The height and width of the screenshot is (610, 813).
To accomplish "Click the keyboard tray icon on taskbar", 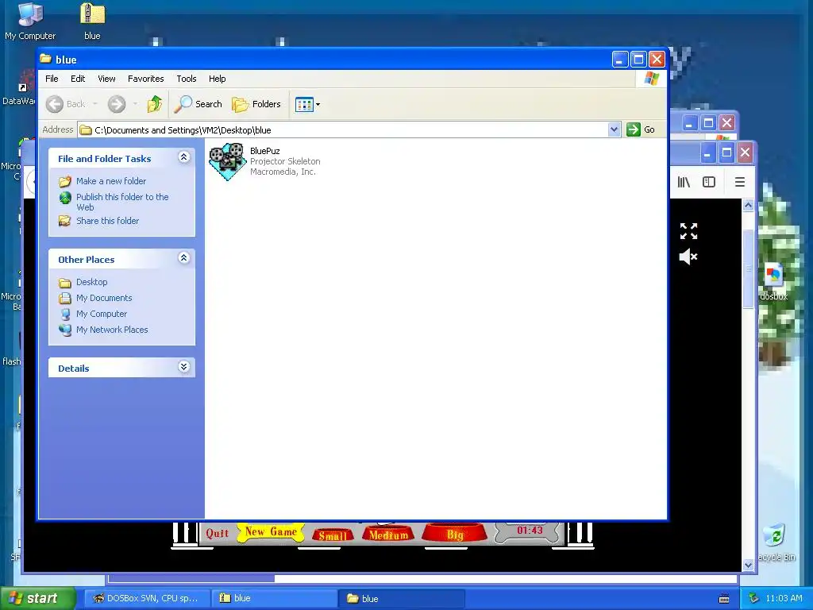I will click(724, 599).
